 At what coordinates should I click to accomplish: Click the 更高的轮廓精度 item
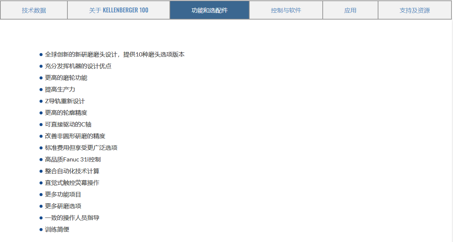coord(66,113)
